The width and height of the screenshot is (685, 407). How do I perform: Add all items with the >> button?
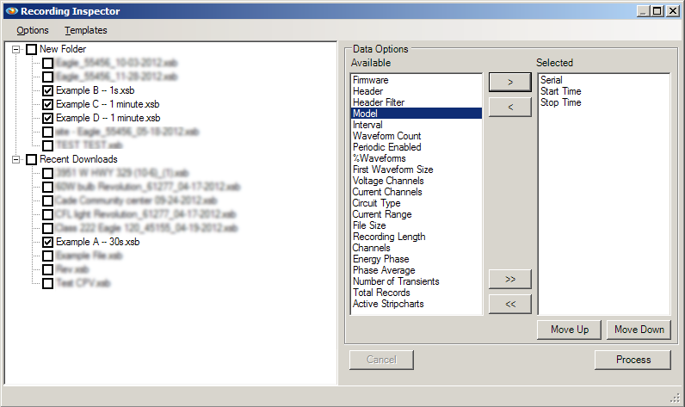(x=510, y=279)
